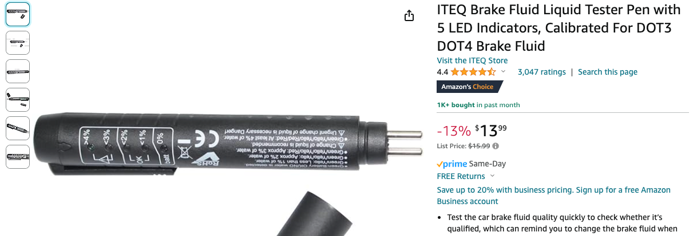Select the third product thumbnail

pyautogui.click(x=18, y=71)
